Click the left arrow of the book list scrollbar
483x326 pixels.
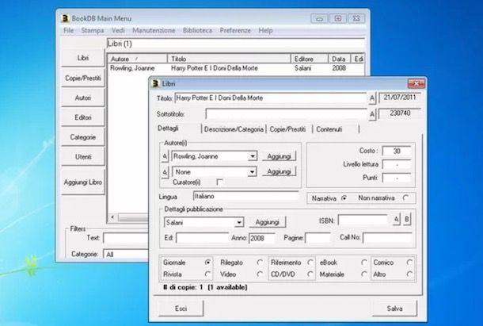point(112,217)
